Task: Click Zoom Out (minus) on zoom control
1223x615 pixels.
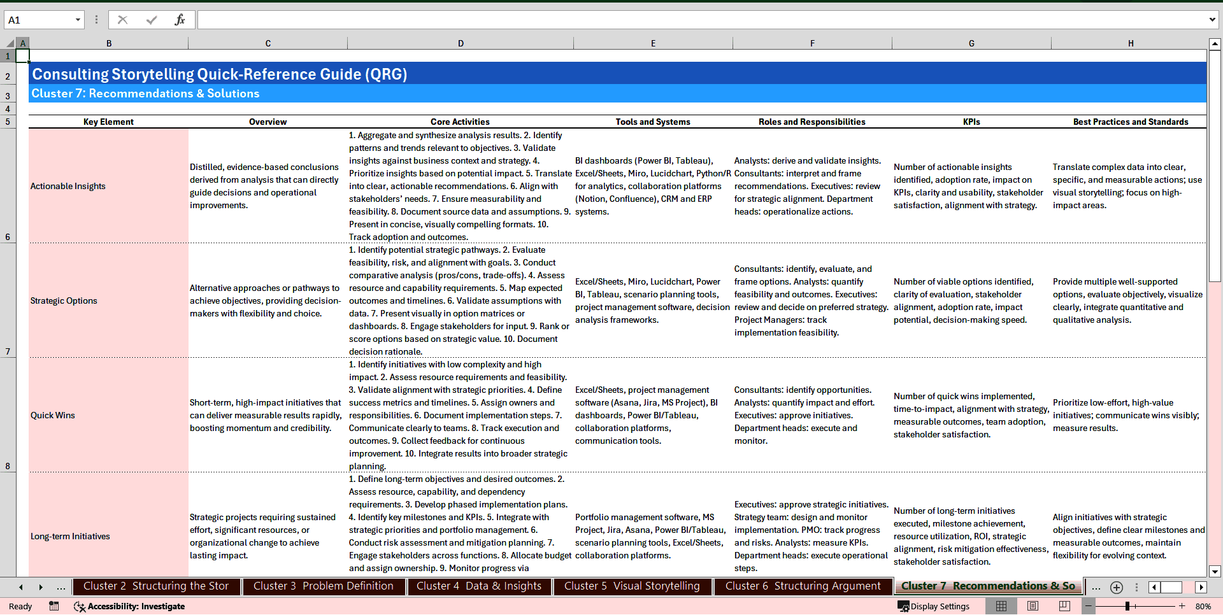Action: coord(1089,606)
